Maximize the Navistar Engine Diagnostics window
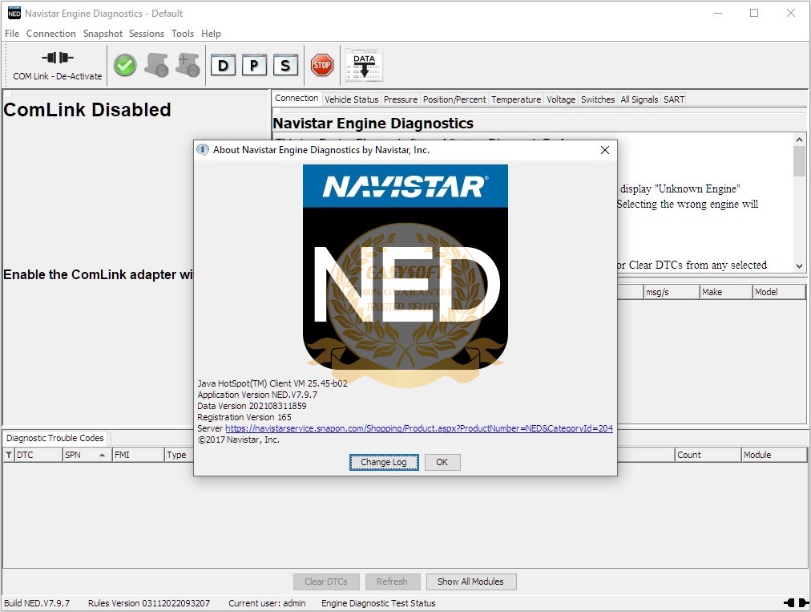 click(754, 14)
